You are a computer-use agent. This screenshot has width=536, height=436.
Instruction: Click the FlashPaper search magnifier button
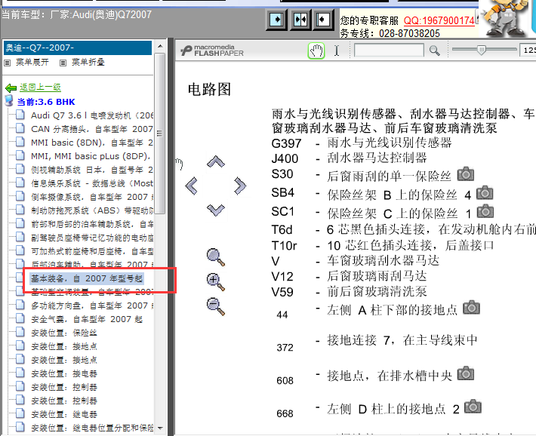click(435, 51)
